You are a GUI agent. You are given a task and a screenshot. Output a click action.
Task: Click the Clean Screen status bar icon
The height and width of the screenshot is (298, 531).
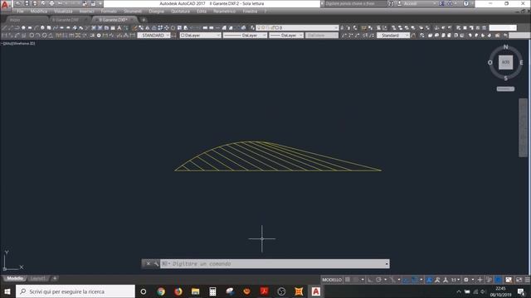519,280
